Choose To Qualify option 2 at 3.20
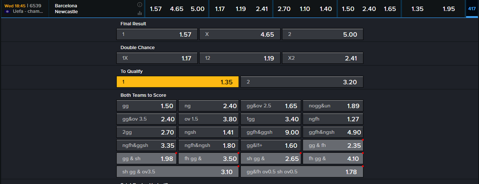The height and width of the screenshot is (184, 479). pos(302,82)
